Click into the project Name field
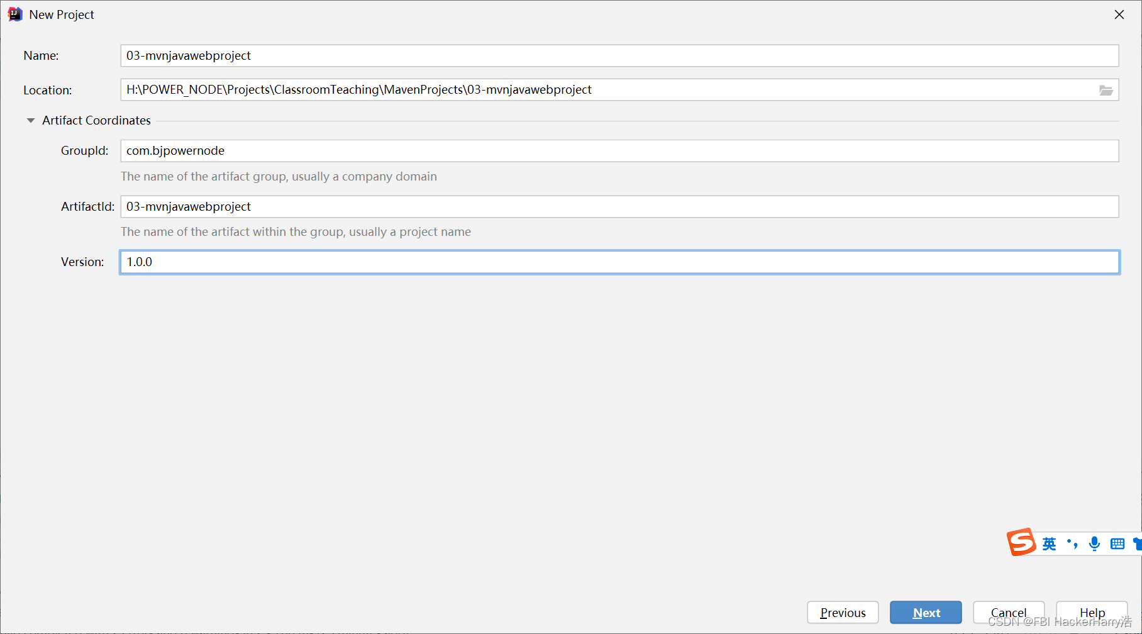Screen dimensions: 1142x634 point(619,56)
